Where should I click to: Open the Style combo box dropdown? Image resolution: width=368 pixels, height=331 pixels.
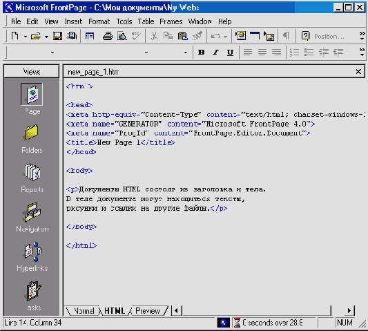tap(52, 53)
